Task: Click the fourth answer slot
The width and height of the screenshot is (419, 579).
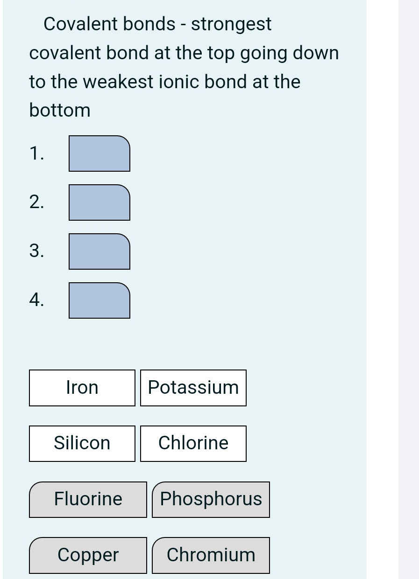Action: click(99, 300)
